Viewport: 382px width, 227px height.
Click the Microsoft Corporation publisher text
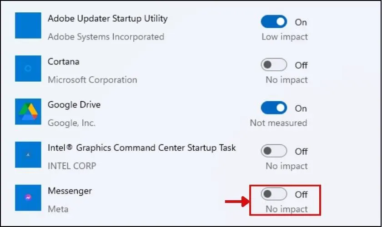point(92,80)
